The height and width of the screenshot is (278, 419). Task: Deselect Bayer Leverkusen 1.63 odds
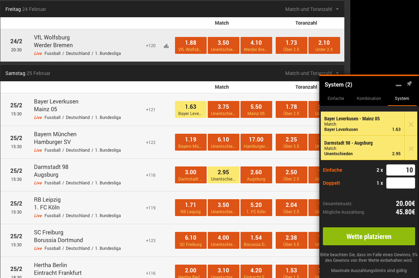190,109
